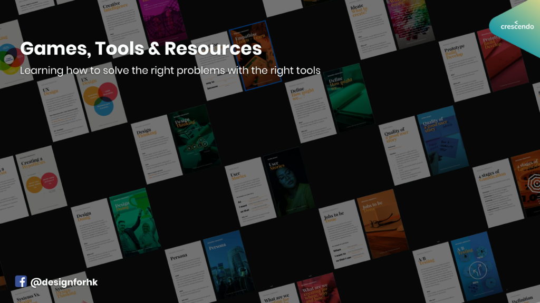Select the white User Stories card

point(250,191)
